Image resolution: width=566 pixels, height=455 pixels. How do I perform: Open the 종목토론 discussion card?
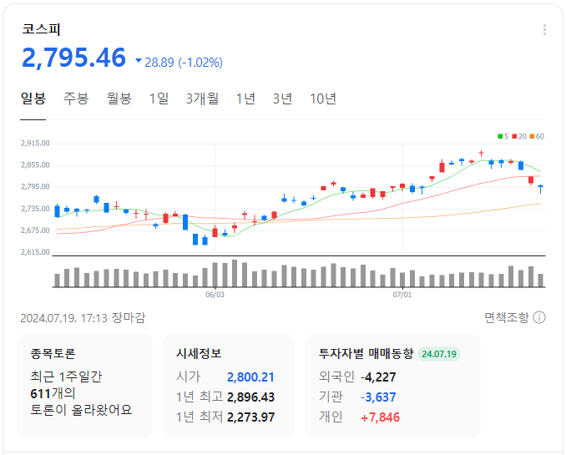85,386
